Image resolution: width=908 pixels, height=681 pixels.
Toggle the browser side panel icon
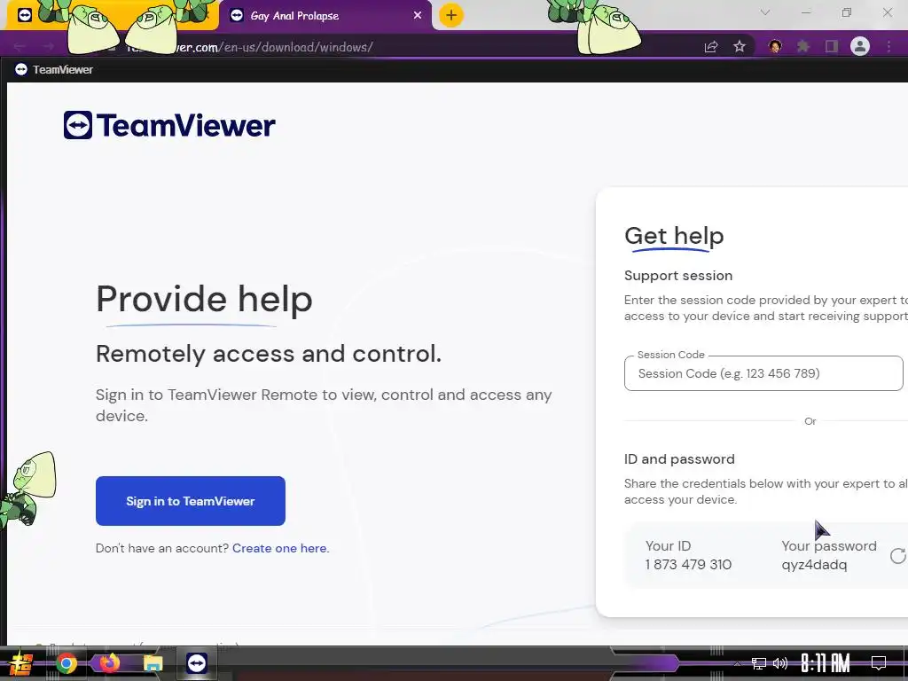[x=832, y=46]
